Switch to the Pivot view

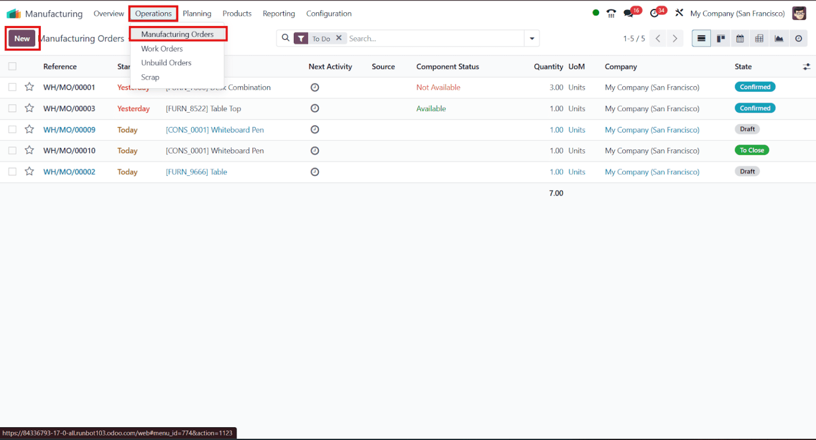[759, 38]
